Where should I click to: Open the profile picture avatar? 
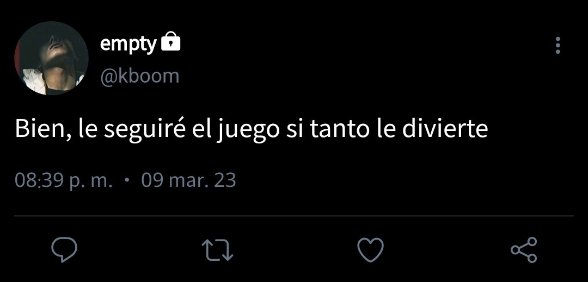coord(51,58)
